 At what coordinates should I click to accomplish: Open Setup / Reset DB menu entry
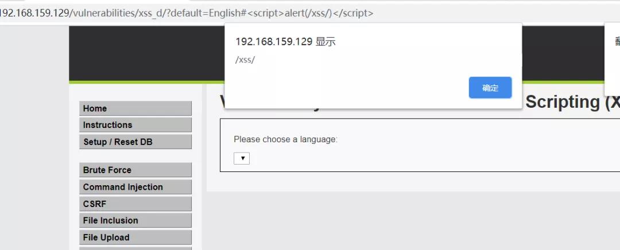(135, 142)
